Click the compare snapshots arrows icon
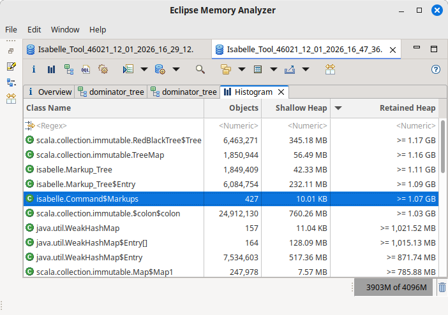The image size is (448, 315). (330, 69)
